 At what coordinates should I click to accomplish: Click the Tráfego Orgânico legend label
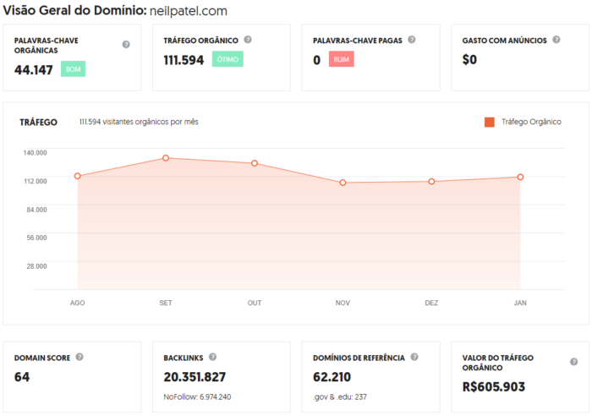(x=531, y=122)
